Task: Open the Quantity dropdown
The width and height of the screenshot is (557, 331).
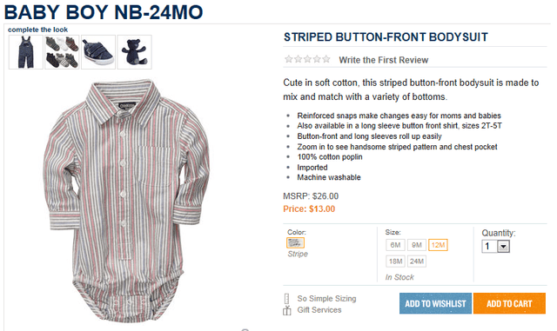Action: click(x=495, y=246)
